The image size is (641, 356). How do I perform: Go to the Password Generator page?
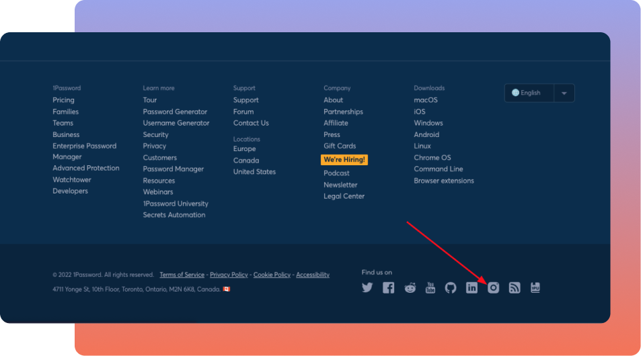pos(175,112)
